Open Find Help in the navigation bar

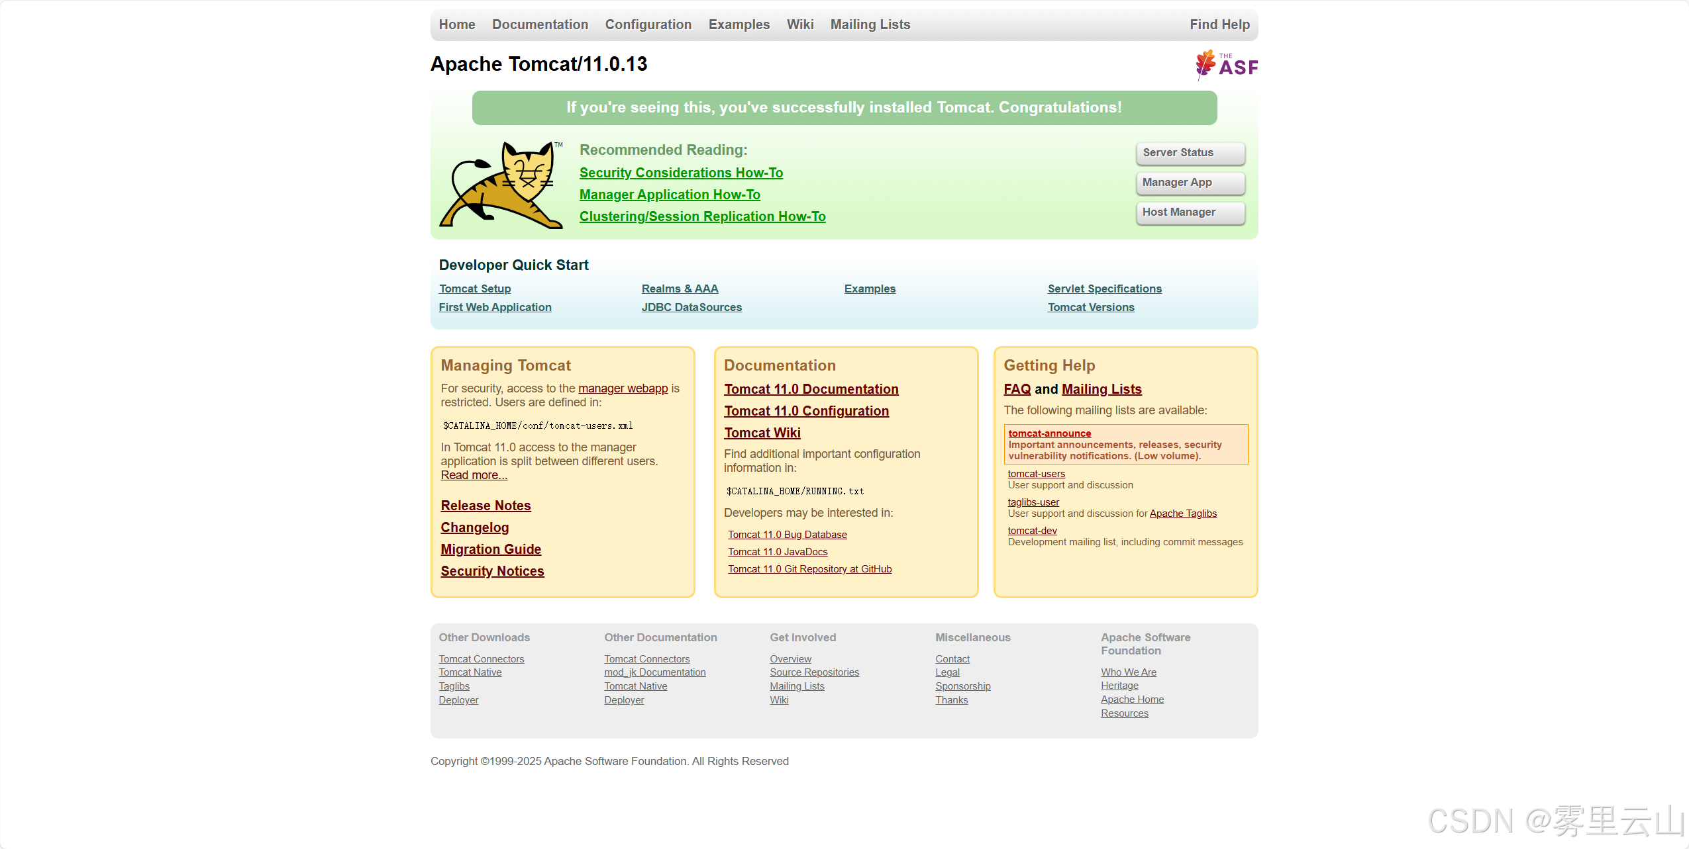pyautogui.click(x=1219, y=24)
